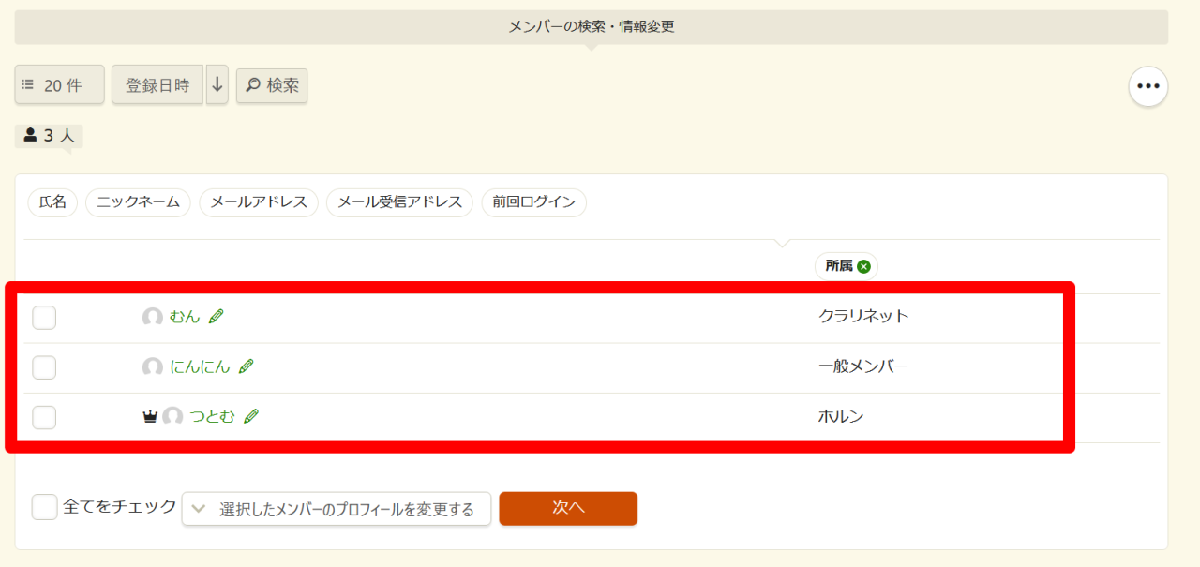
Task: Click the avatar icon beside むん
Action: click(x=153, y=318)
